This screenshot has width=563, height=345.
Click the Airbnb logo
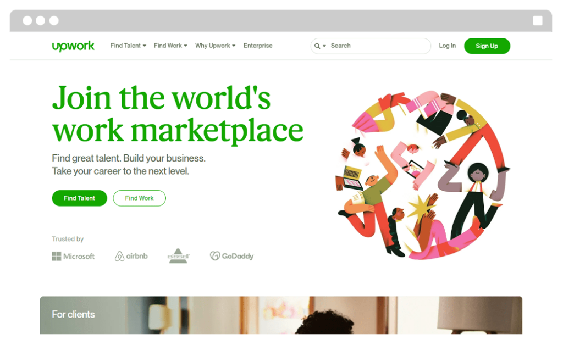point(131,256)
